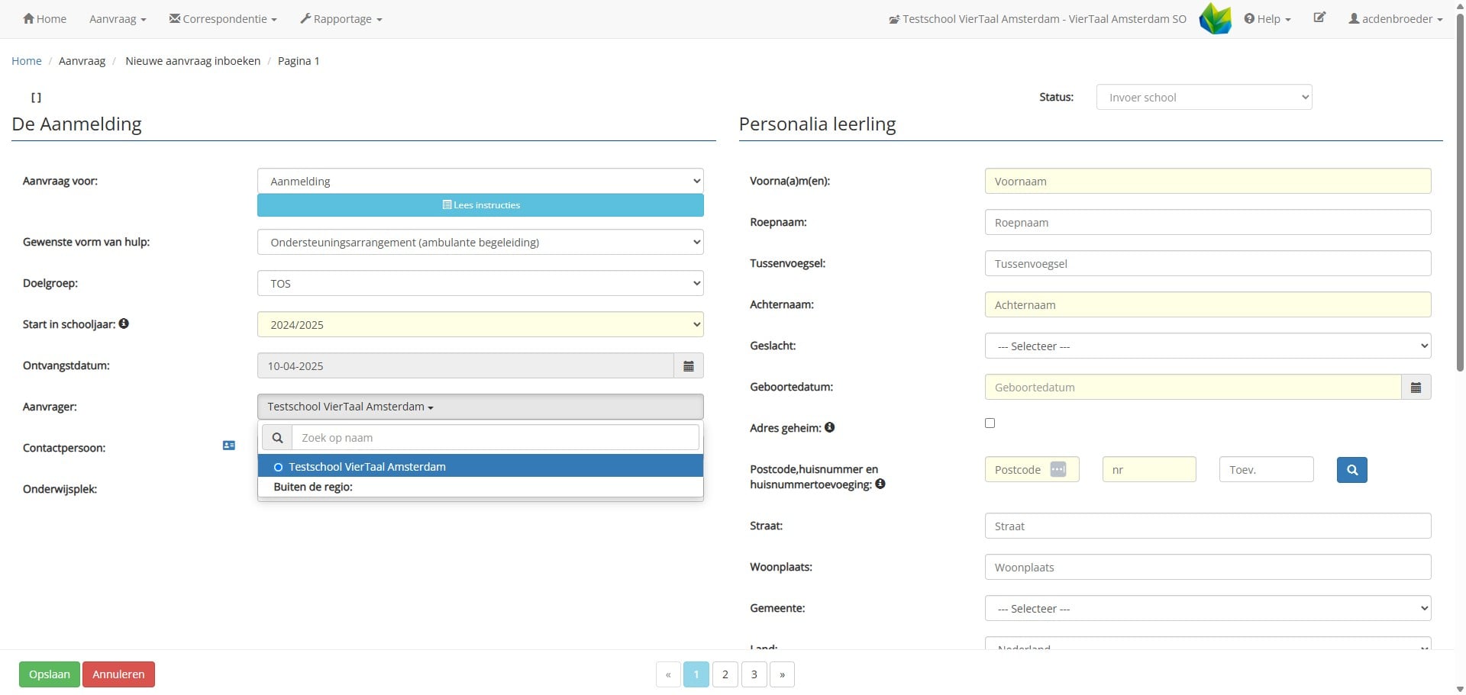Open calendar picker for Geboortedatum
Image resolution: width=1466 pixels, height=695 pixels.
pyautogui.click(x=1416, y=387)
